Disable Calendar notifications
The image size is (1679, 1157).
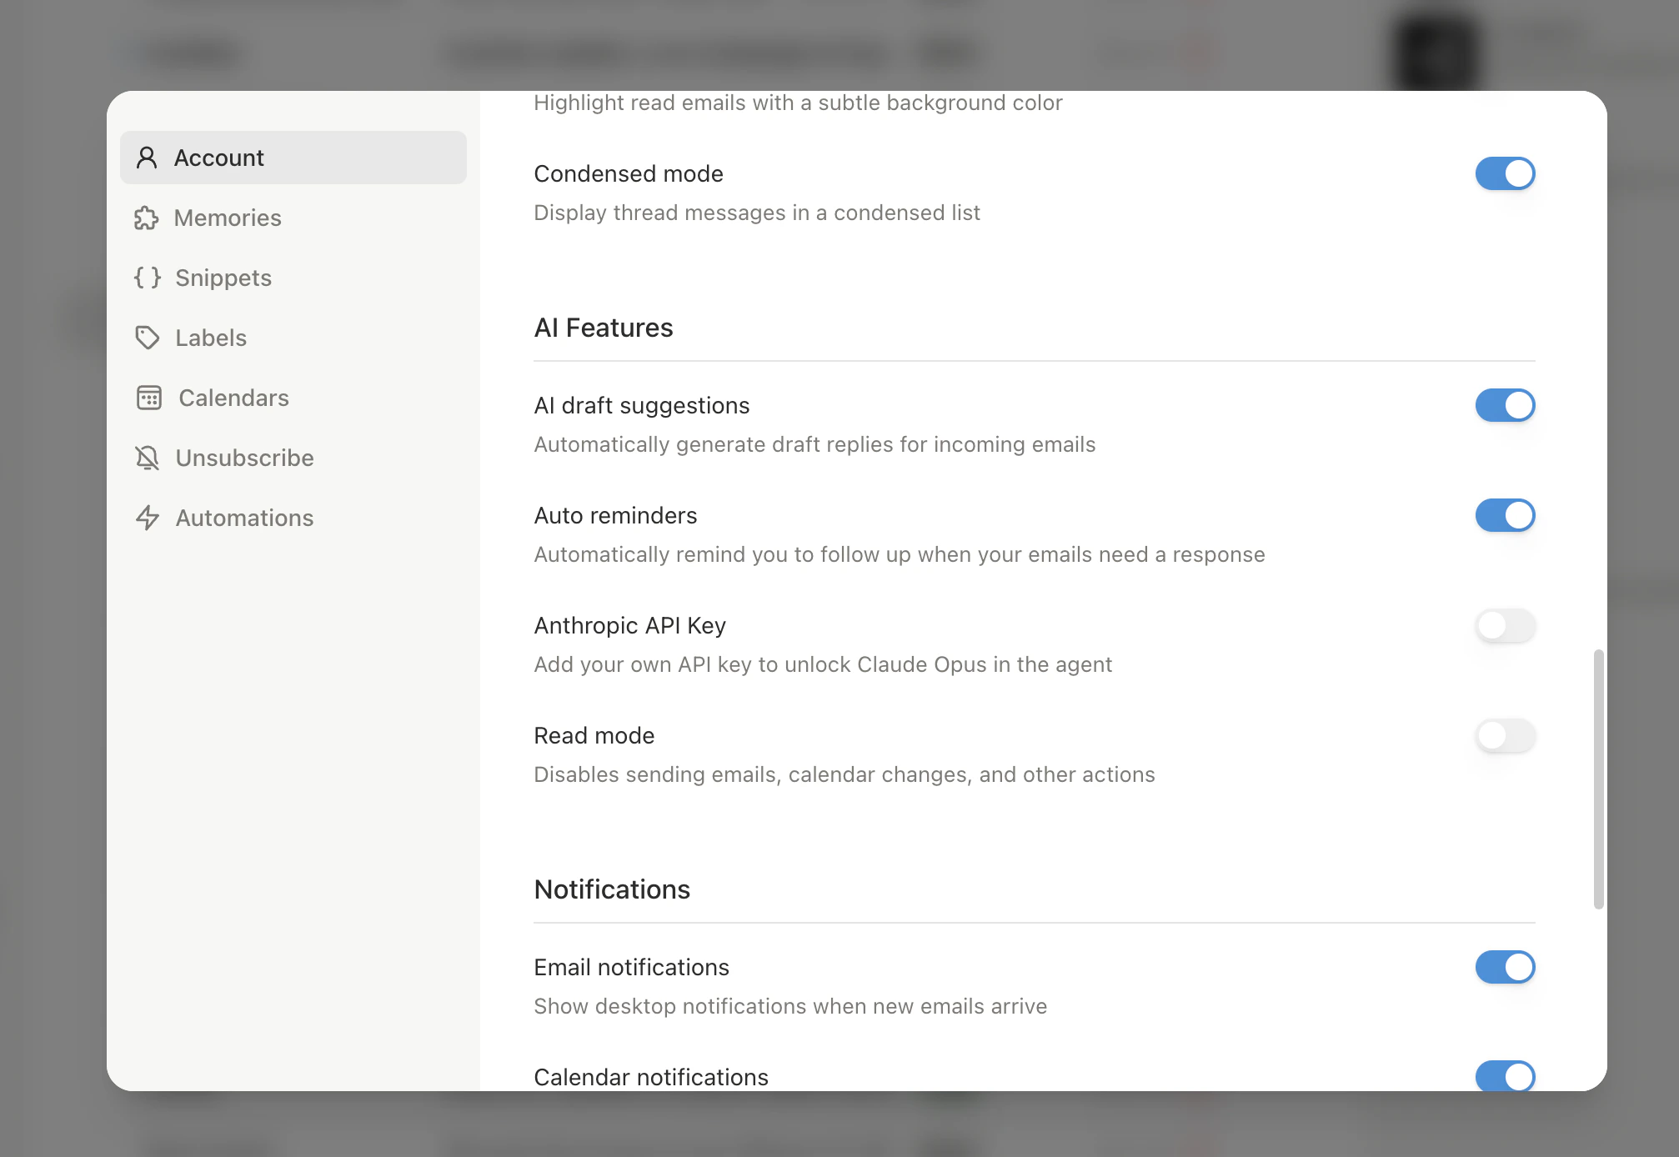tap(1505, 1076)
